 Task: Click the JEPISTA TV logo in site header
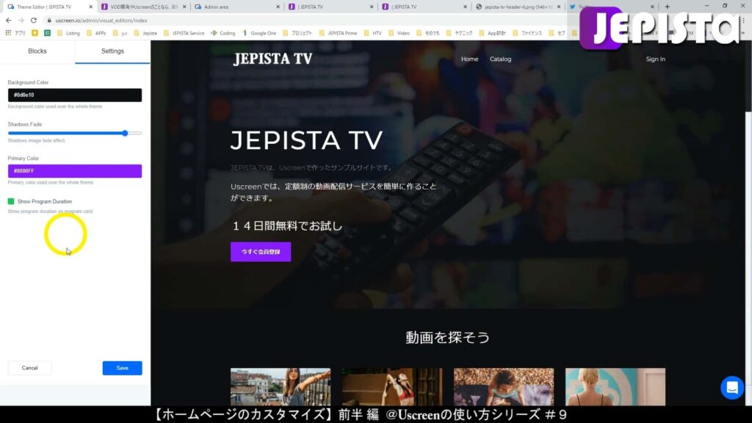tap(272, 59)
